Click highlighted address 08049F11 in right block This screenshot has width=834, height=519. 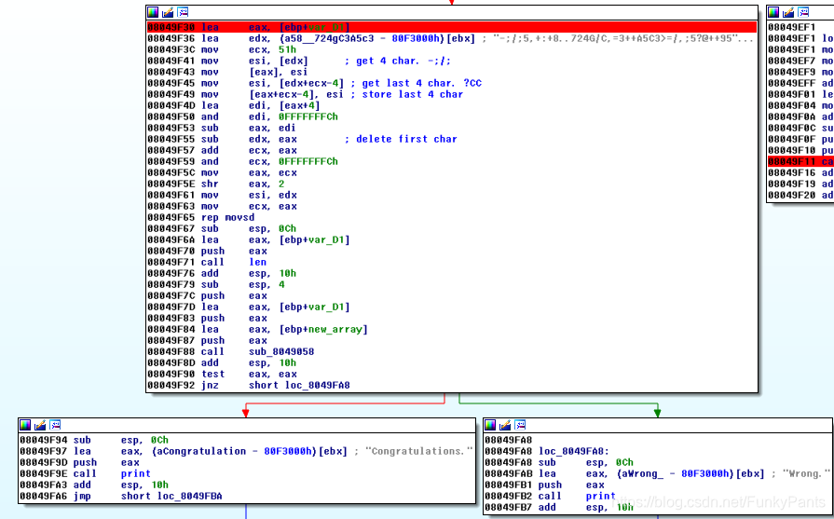click(x=791, y=161)
